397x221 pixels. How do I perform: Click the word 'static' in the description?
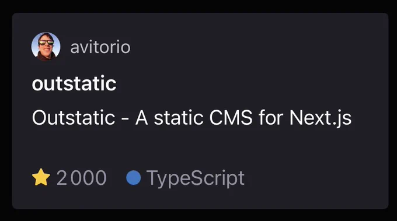tap(179, 118)
